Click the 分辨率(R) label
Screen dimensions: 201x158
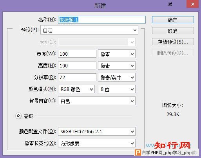45,77
